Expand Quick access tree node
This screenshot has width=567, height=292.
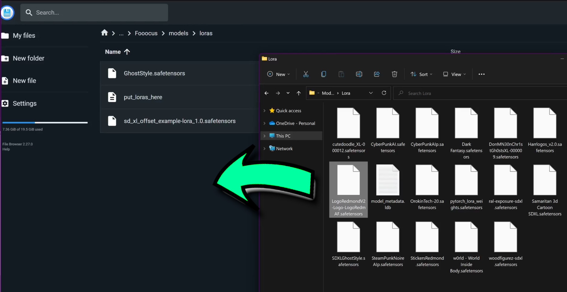click(x=264, y=110)
